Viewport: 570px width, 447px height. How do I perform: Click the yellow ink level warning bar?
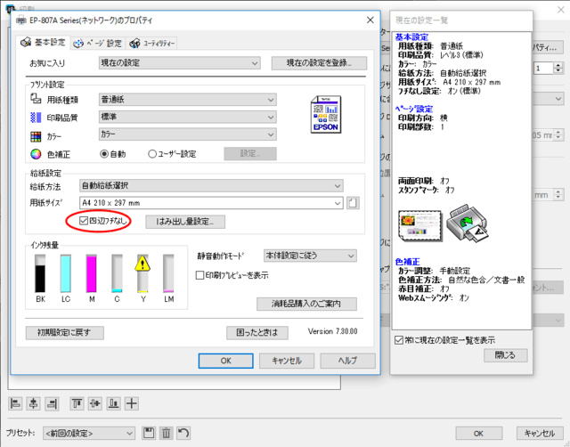pos(142,272)
